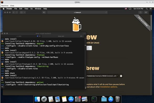Open the Window menu
Screen dimensions: 154x103
tap(38, 9)
